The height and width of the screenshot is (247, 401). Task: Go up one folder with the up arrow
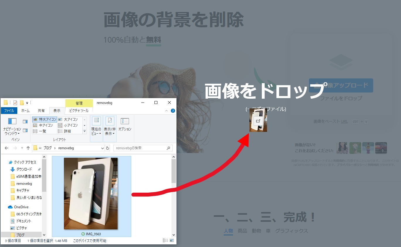(x=28, y=148)
